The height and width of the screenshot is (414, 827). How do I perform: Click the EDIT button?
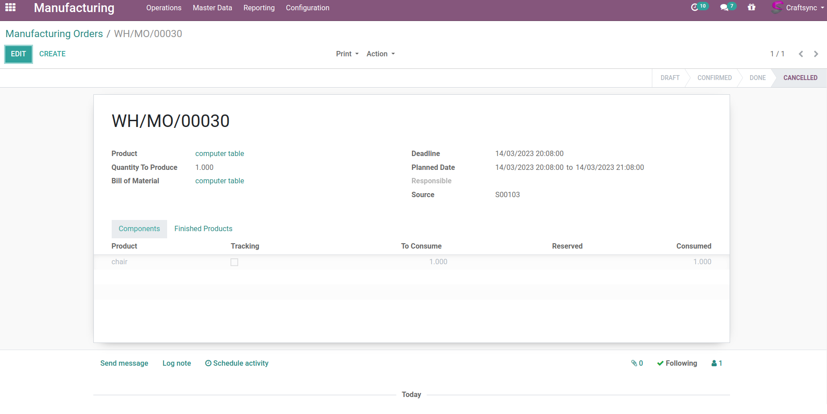click(x=18, y=54)
